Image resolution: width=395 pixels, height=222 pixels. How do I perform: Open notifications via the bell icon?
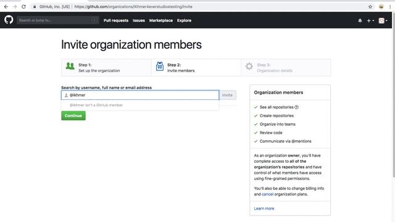point(360,20)
